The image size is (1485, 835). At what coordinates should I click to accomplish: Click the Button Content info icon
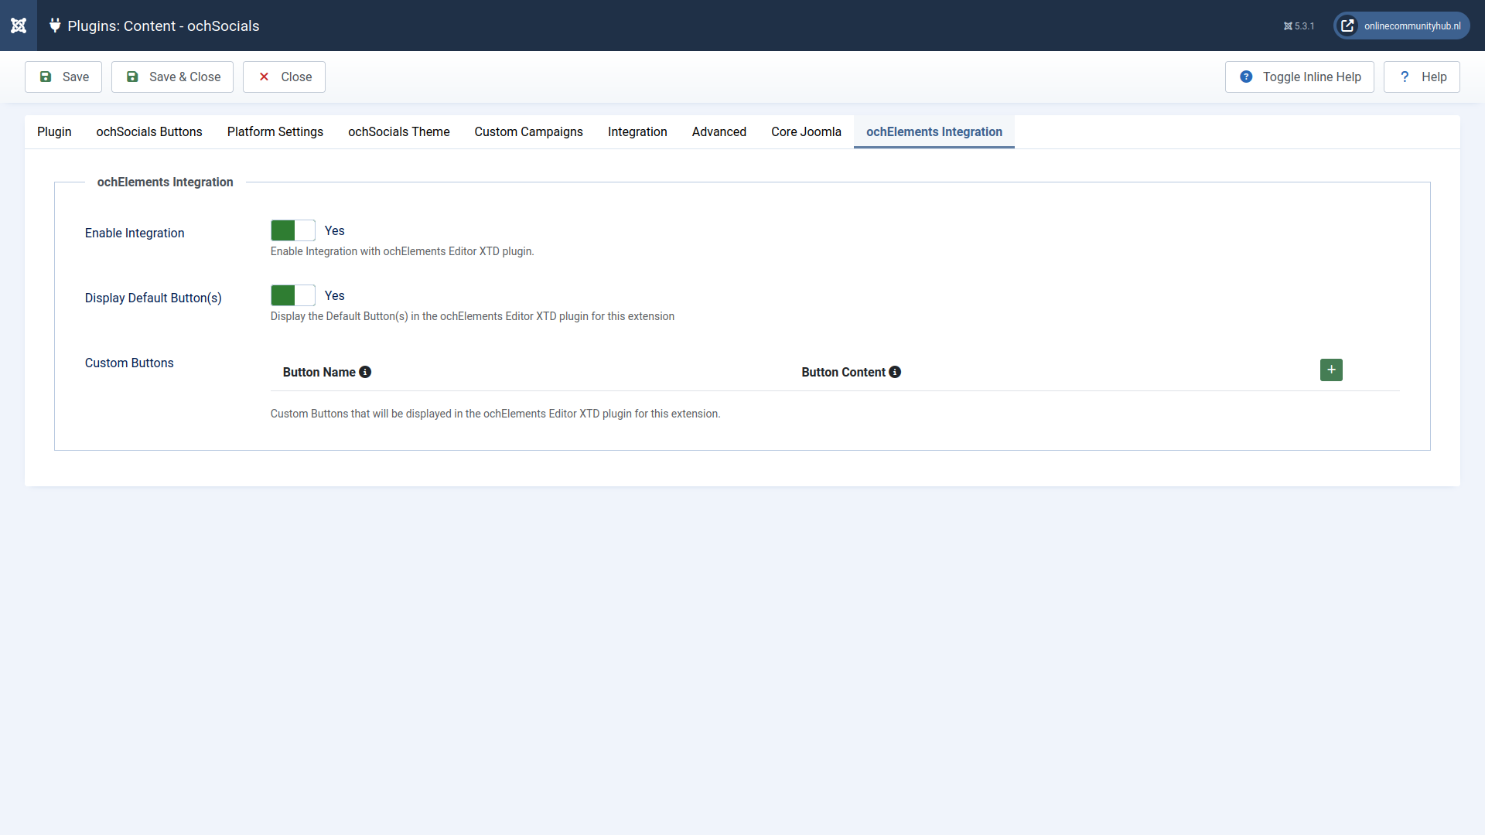895,372
